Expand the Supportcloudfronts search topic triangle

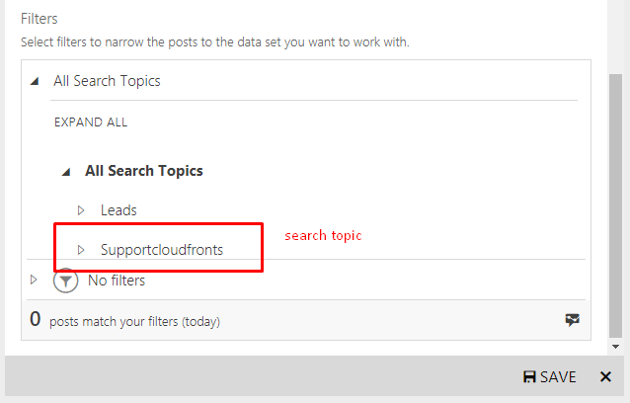pyautogui.click(x=81, y=250)
